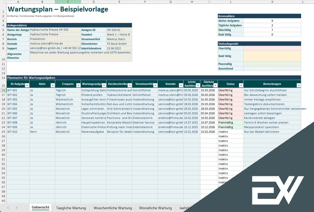314x212 pixels.
Task: Select the Dienstleister value 'TS Nord GmbH'
Action: point(119,44)
